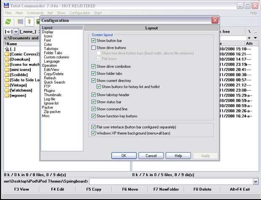Open the Start menu item in menu bar
Screen dimensions: 261x200
coord(98,13)
